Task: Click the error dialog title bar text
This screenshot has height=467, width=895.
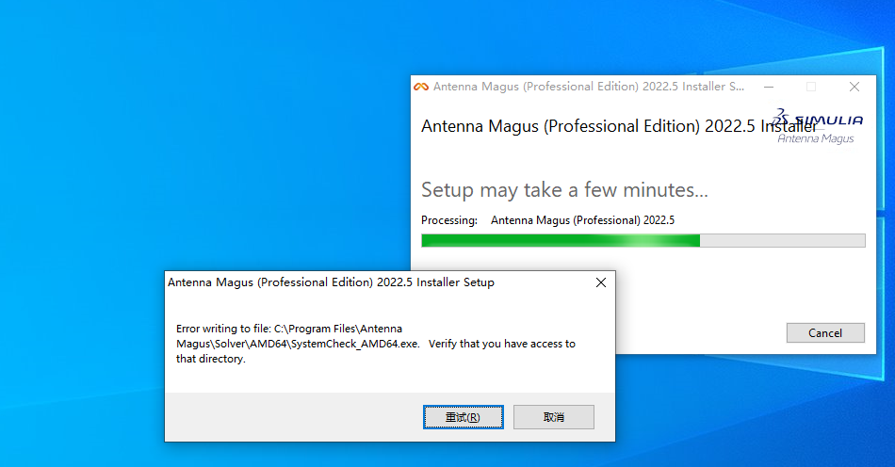Action: (331, 282)
